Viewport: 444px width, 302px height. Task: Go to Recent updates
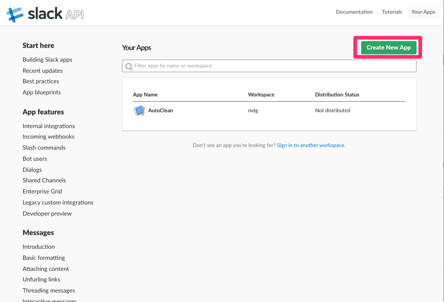43,71
